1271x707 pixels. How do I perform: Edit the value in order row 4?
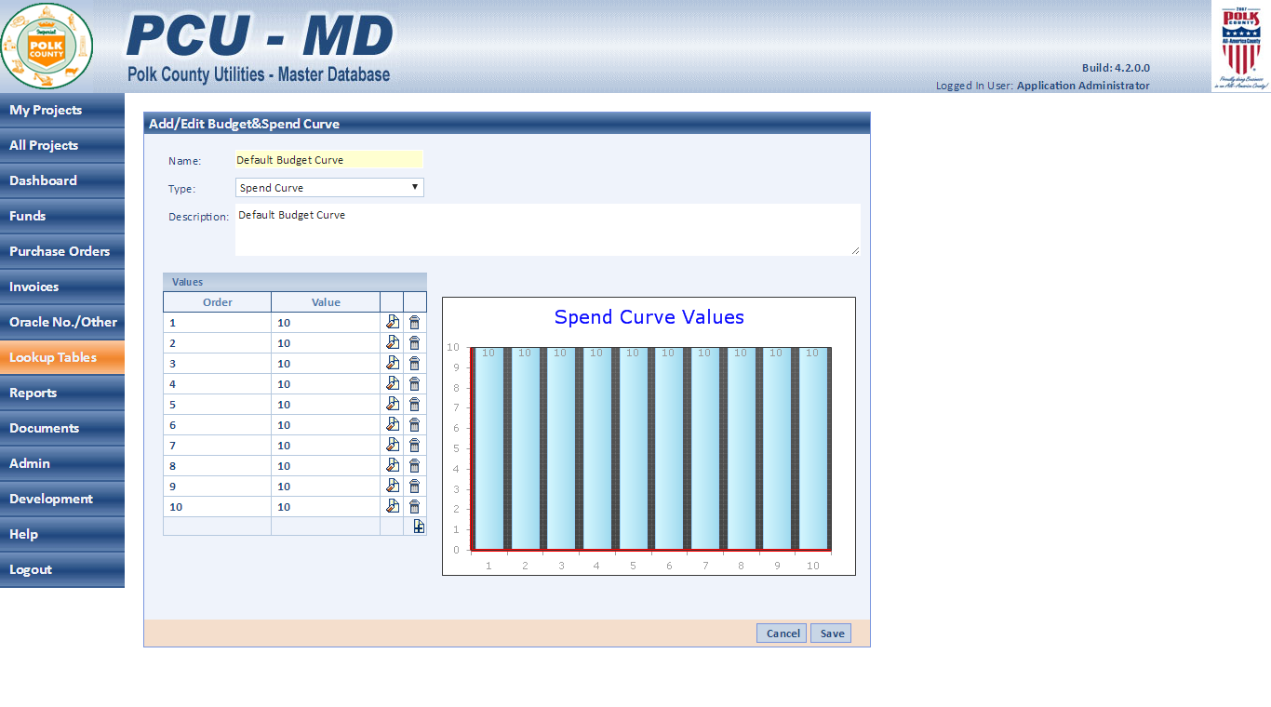pos(392,383)
